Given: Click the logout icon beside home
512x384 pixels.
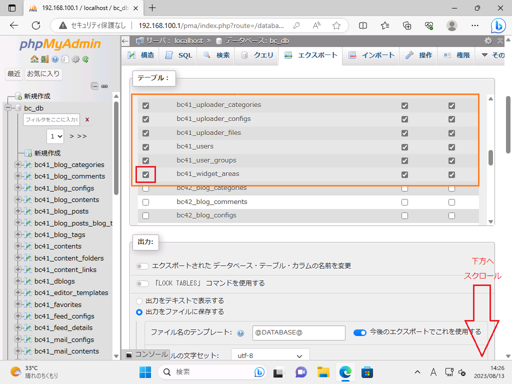Looking at the screenshot, I should 44,59.
